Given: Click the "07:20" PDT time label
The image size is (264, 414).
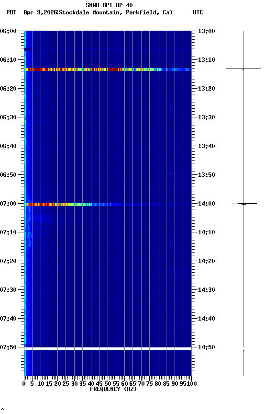Looking at the screenshot, I should (8, 261).
